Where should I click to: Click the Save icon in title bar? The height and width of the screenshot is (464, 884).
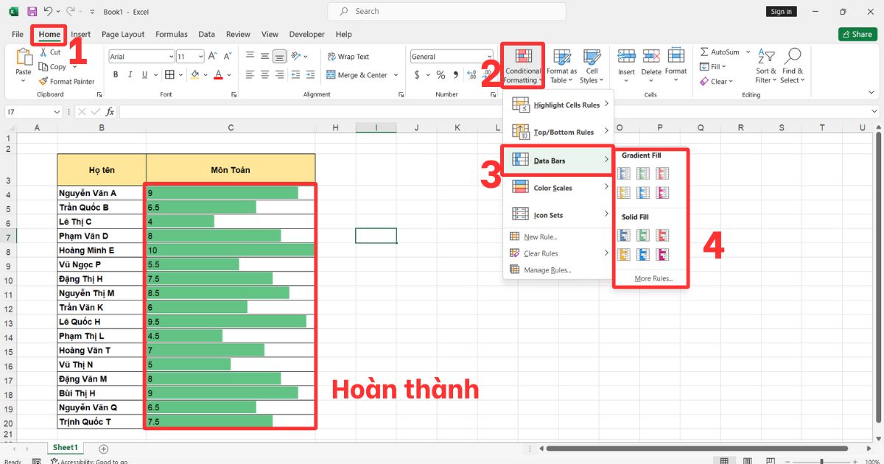(x=32, y=12)
